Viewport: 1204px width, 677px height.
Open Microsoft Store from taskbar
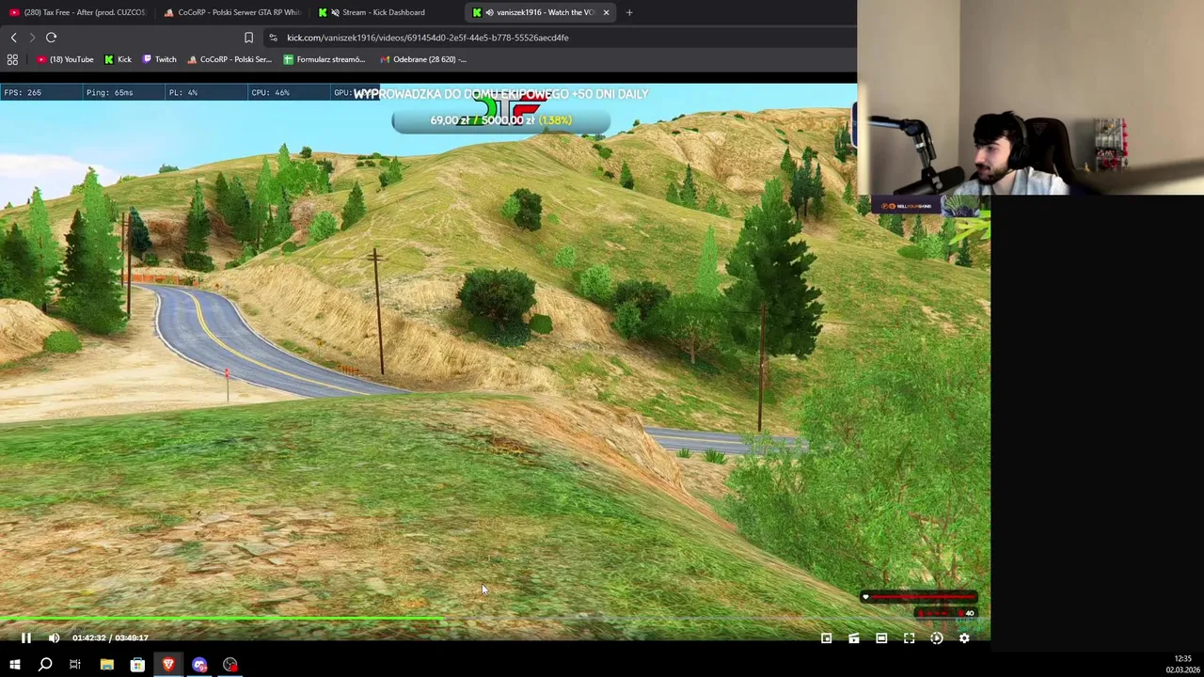(137, 665)
